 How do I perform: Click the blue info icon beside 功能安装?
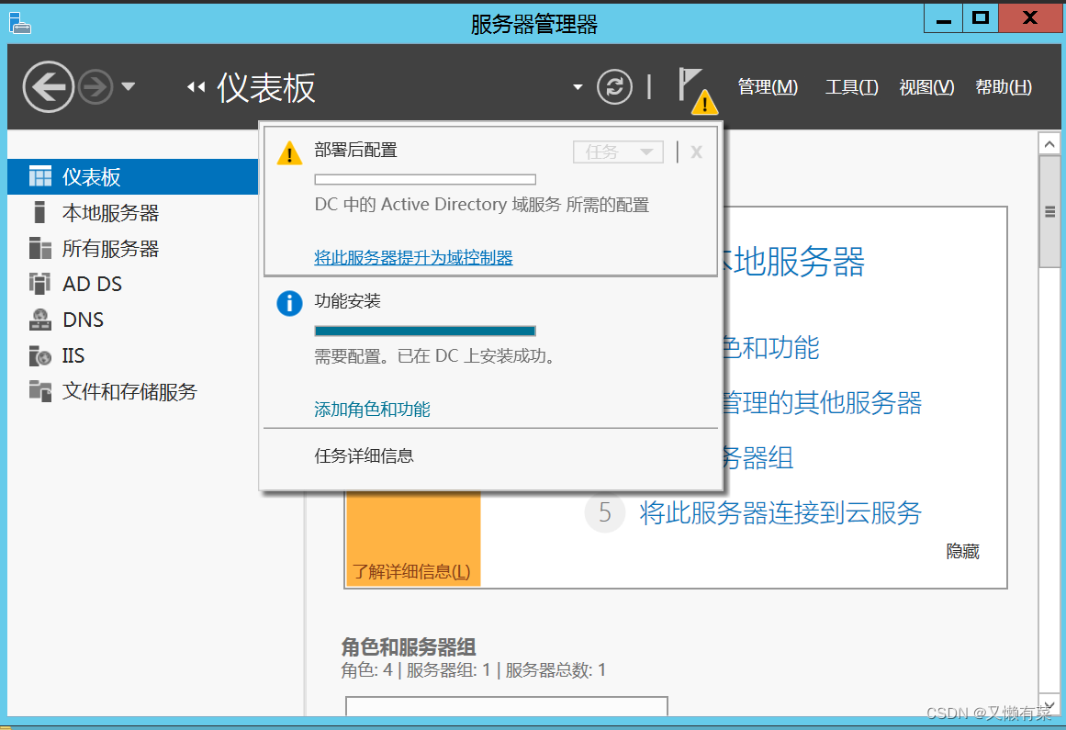tap(289, 303)
